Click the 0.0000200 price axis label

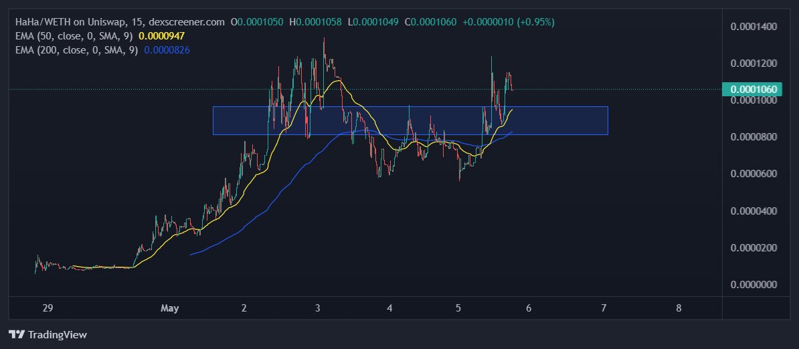pos(753,247)
